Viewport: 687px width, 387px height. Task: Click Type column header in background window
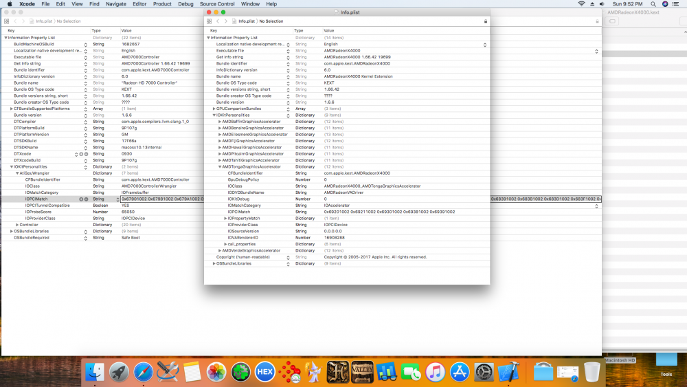96,31
